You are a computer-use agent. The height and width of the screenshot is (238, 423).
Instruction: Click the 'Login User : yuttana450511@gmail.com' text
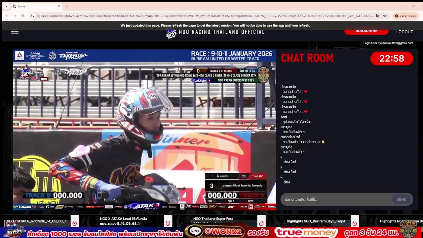(x=388, y=43)
